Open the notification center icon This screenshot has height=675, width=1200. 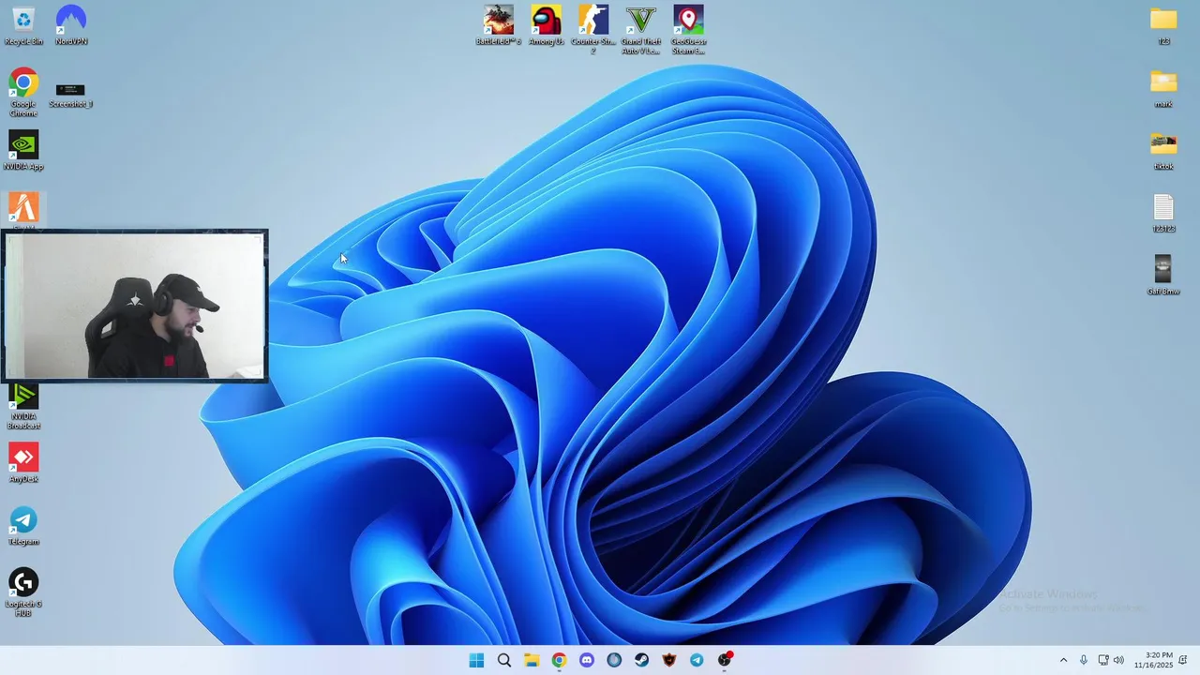coord(1183,660)
